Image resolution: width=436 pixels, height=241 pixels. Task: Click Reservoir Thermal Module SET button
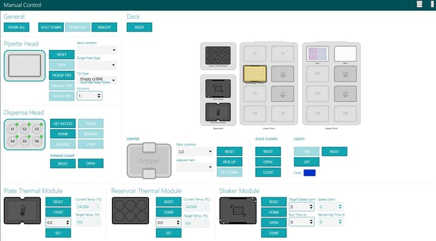point(169,233)
